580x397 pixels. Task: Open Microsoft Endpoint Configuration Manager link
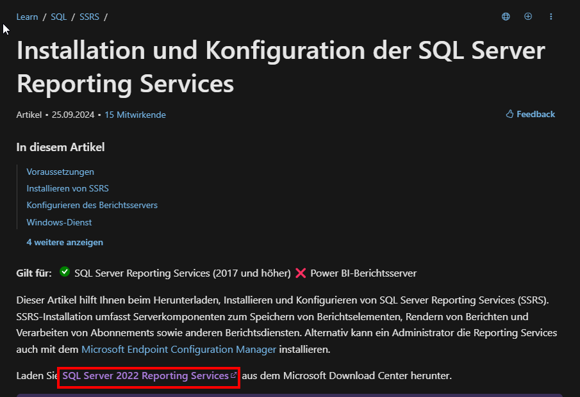179,350
